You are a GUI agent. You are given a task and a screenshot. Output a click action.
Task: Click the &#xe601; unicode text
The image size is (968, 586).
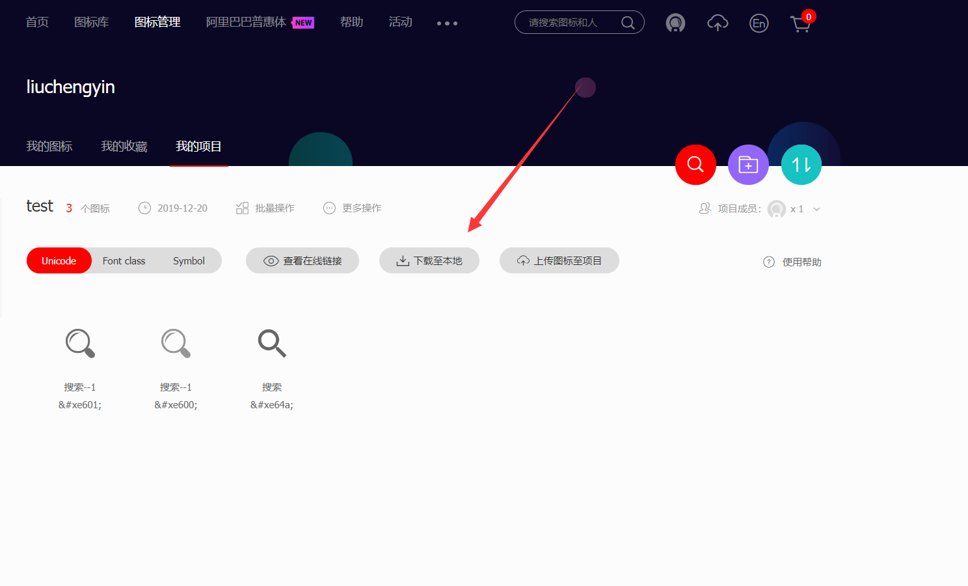[80, 405]
